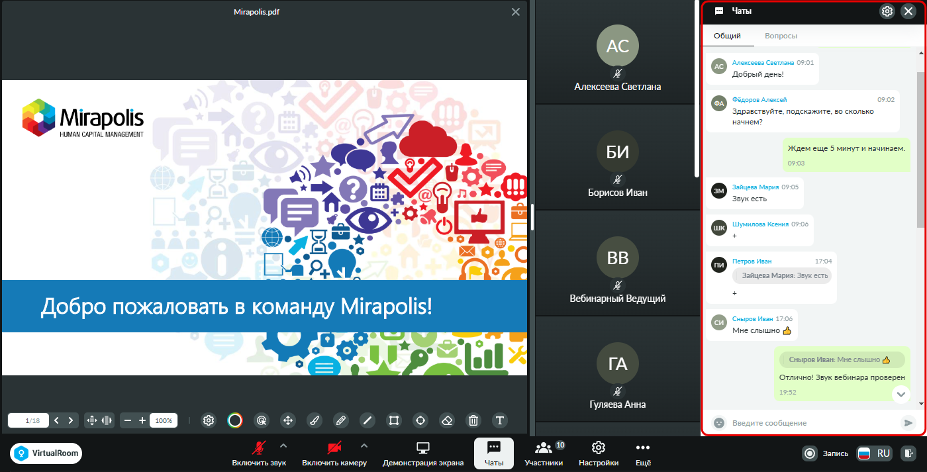The width and height of the screenshot is (927, 472).
Task: Open Настройки in the bottom bar
Action: tap(599, 453)
